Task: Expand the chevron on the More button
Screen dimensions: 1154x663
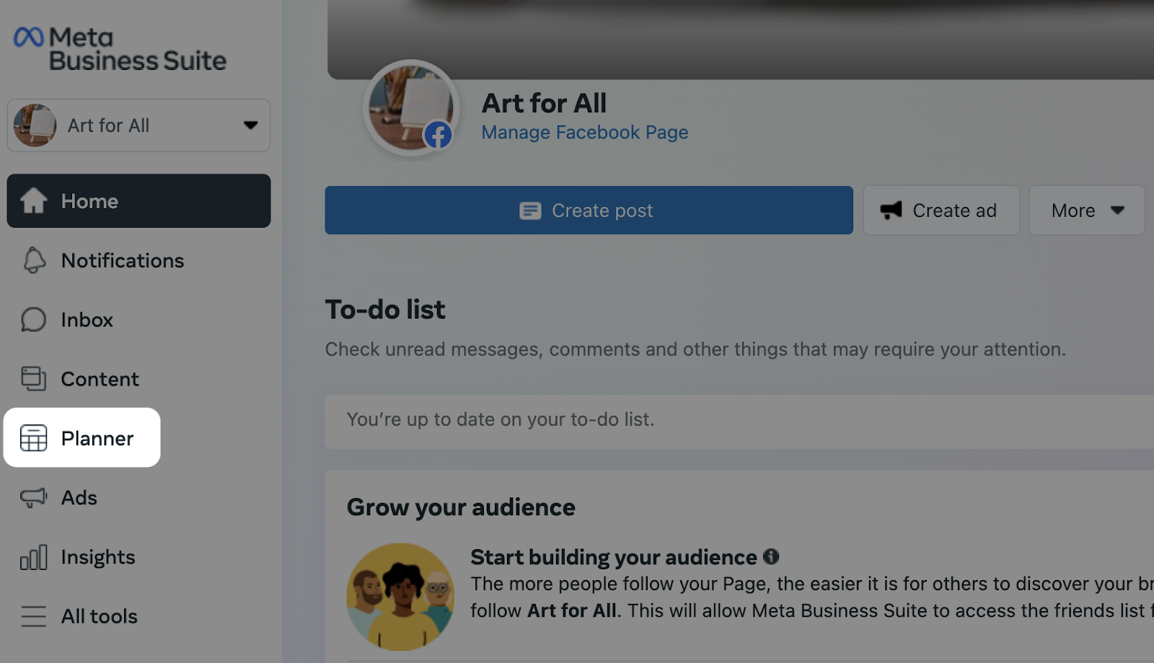Action: pyautogui.click(x=1117, y=210)
